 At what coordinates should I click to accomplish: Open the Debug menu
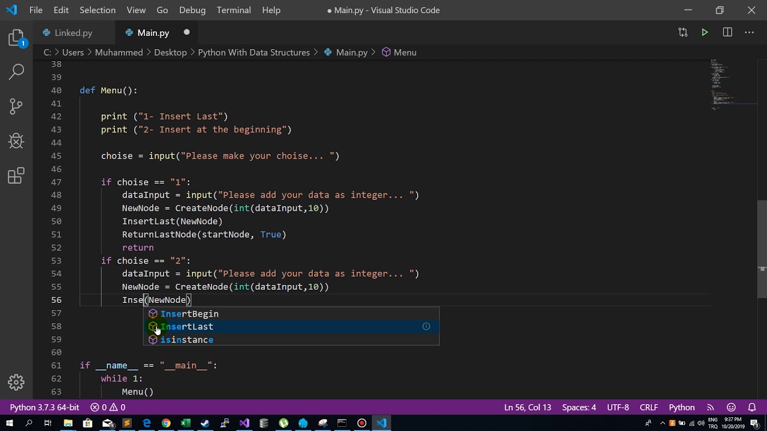[192, 10]
